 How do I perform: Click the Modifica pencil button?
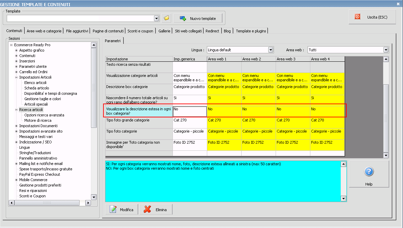(x=122, y=209)
